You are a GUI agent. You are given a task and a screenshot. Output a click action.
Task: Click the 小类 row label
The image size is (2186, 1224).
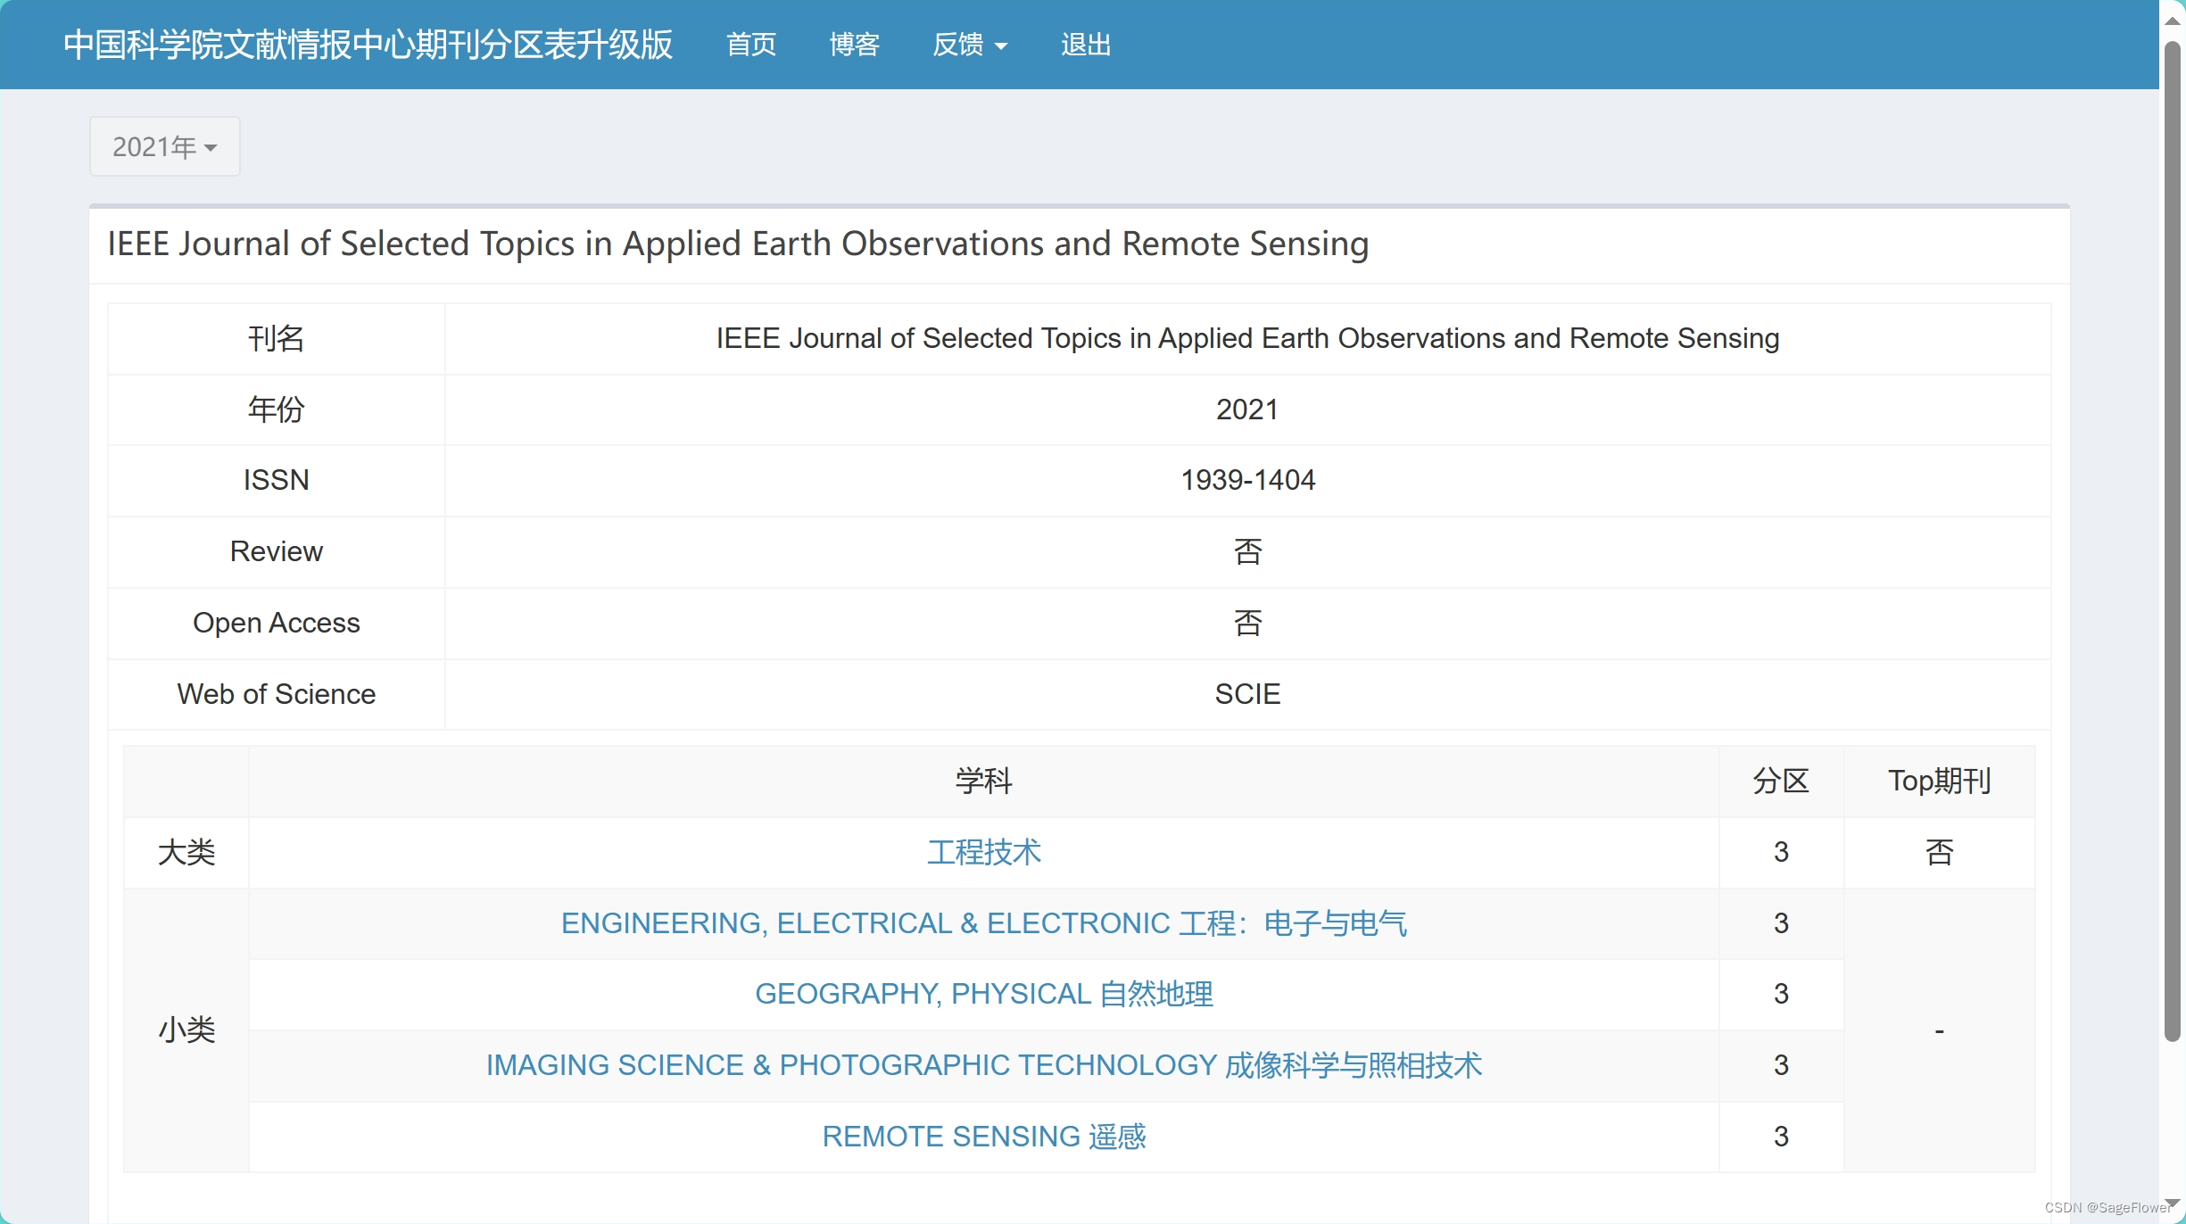tap(186, 1030)
